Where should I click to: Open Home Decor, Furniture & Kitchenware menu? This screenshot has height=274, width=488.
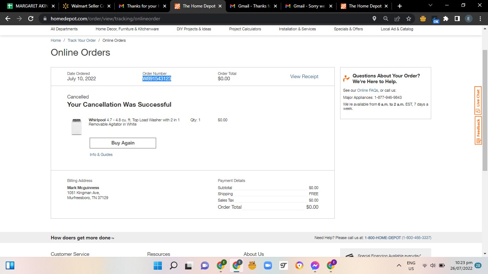coord(127,29)
